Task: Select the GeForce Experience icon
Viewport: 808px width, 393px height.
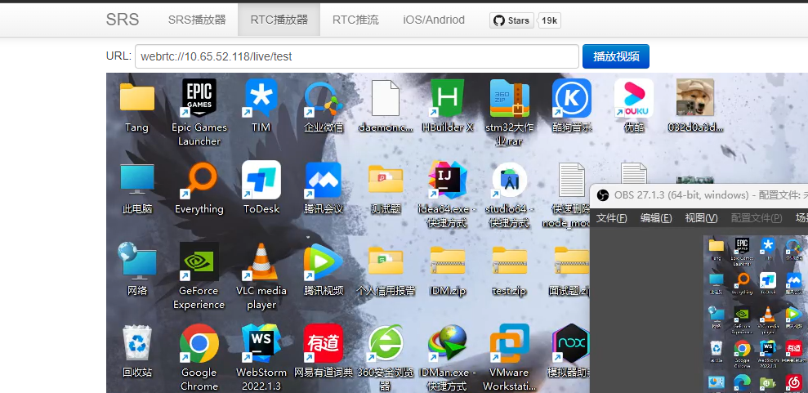Action: tap(199, 261)
